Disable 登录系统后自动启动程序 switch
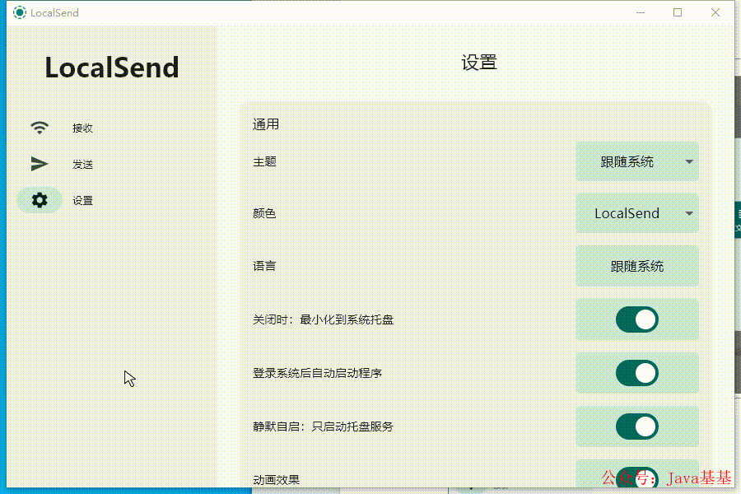 click(636, 373)
